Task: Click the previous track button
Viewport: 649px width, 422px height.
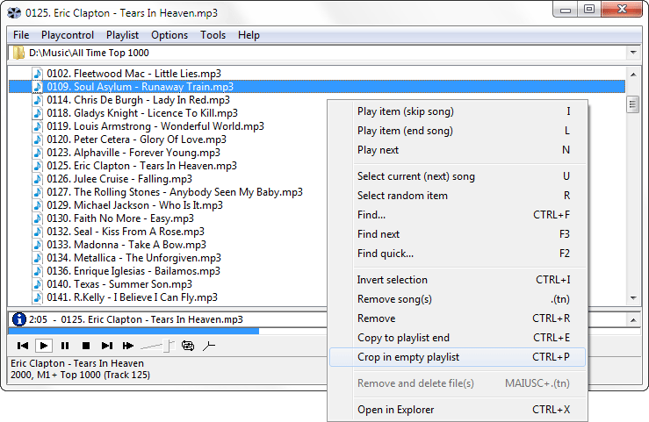Action: click(23, 346)
